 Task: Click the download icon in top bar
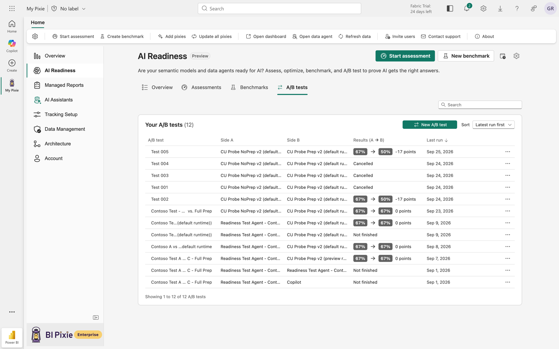pos(500,8)
